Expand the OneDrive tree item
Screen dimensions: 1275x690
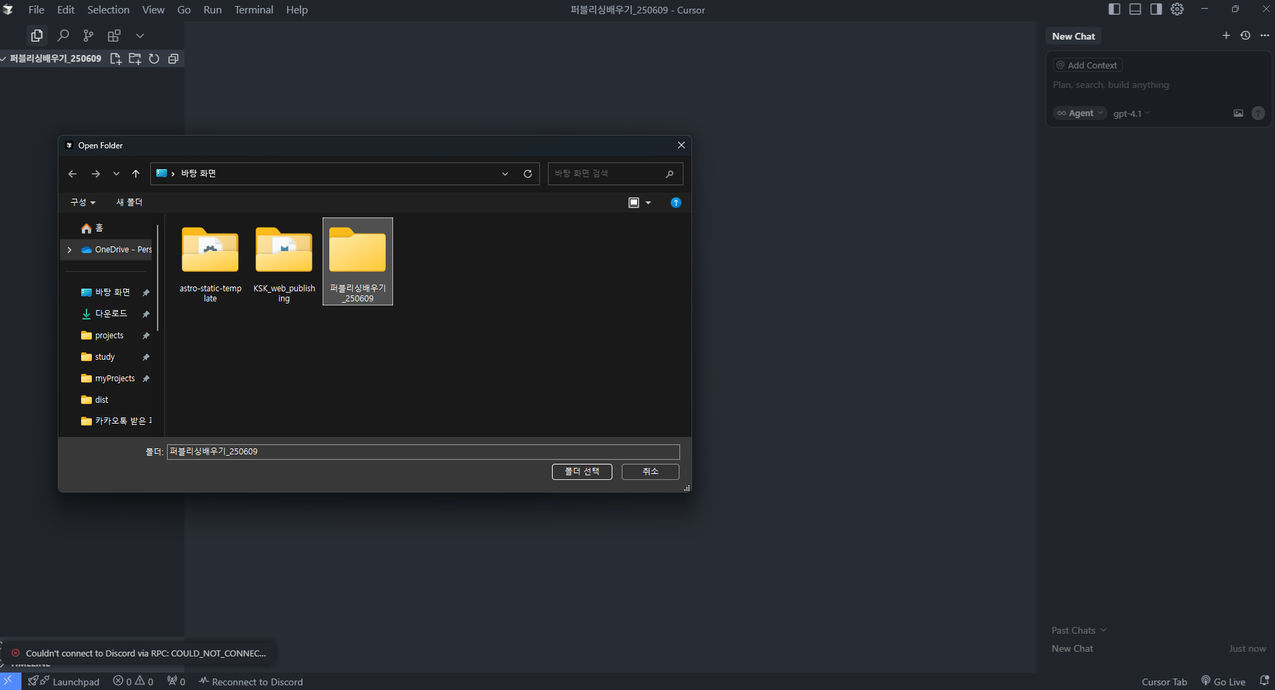click(69, 250)
